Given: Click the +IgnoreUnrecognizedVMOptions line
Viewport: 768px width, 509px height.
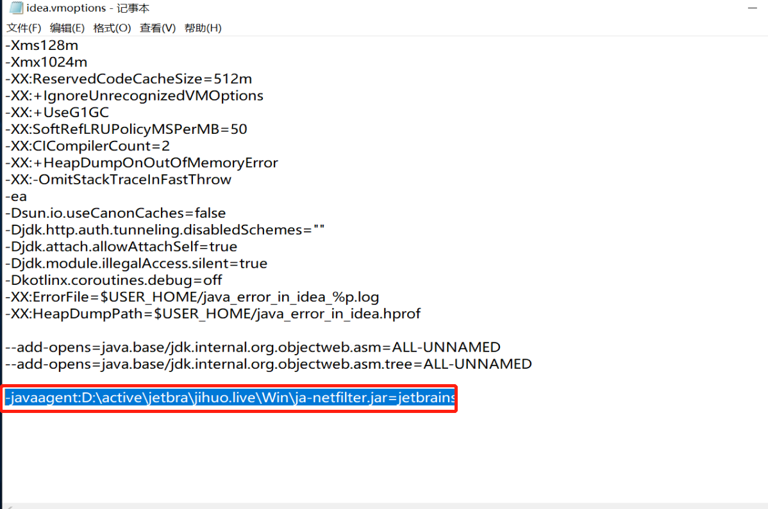Looking at the screenshot, I should pos(134,95).
